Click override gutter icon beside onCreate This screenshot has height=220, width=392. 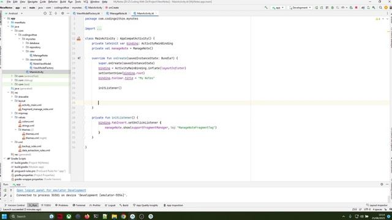[x=79, y=58]
